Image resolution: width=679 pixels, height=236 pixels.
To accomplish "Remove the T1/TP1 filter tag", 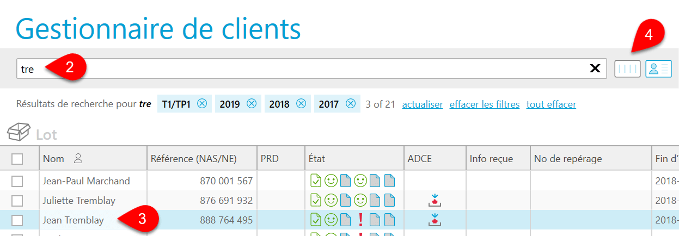I will pos(202,104).
